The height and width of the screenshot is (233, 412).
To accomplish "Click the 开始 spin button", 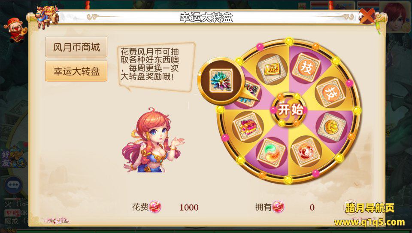I will (x=289, y=110).
